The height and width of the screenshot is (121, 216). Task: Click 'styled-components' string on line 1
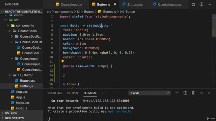pos(111,16)
